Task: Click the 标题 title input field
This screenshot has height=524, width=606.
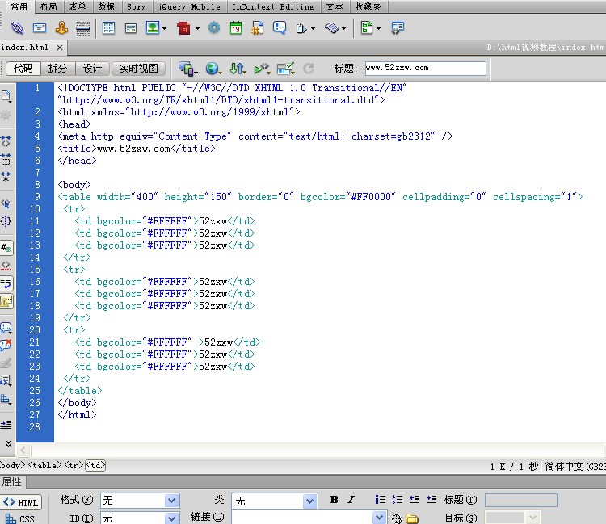Action: [x=425, y=69]
